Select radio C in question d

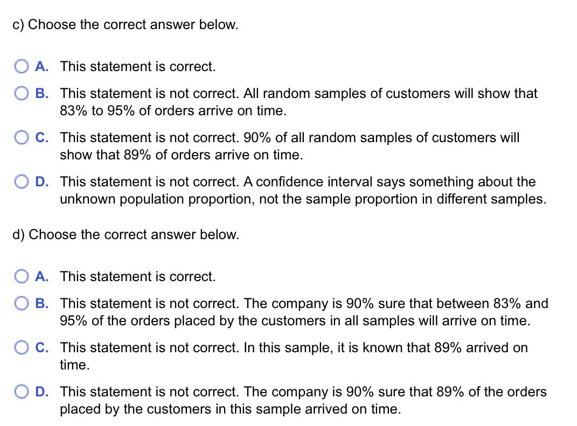coord(22,348)
